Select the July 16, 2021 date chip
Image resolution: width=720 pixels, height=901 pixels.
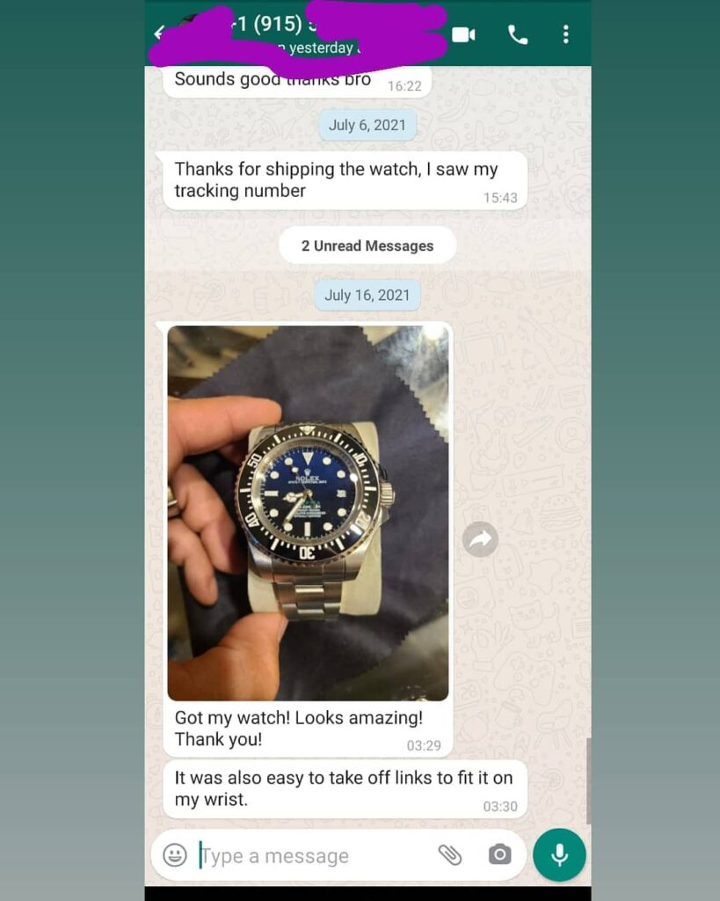[x=367, y=295]
